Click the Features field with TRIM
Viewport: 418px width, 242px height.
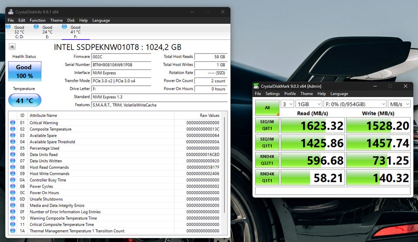tap(159, 105)
